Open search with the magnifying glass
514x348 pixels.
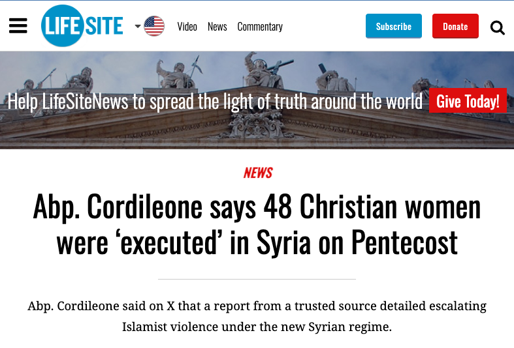point(497,27)
